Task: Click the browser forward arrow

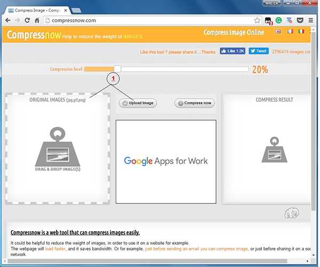Action: click(x=18, y=20)
